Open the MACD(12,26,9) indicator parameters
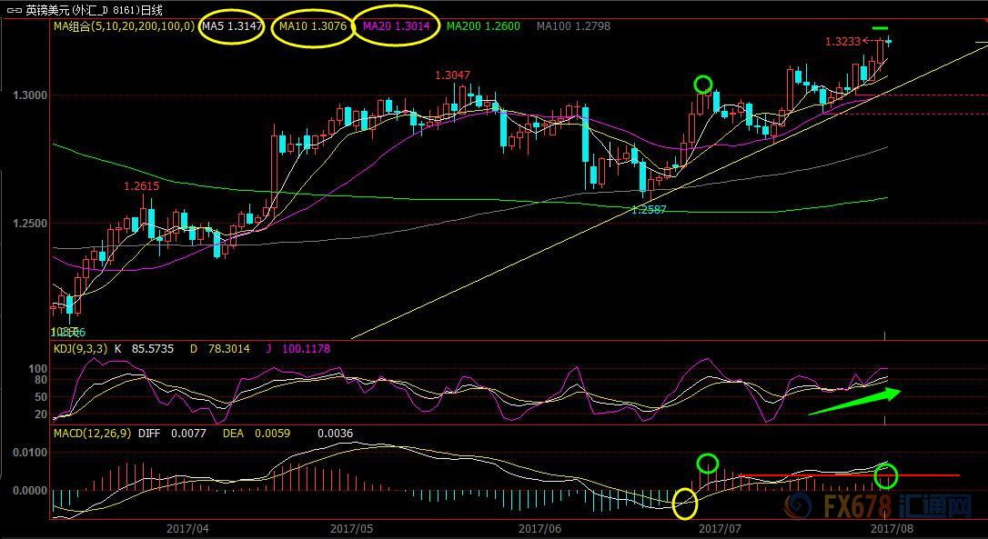This screenshot has height=539, width=988. [x=93, y=434]
